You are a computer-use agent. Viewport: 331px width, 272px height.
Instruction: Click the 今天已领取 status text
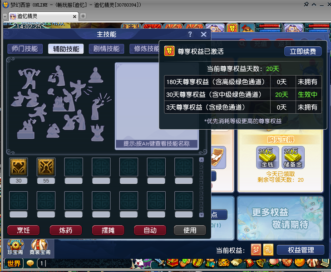pos(280,174)
